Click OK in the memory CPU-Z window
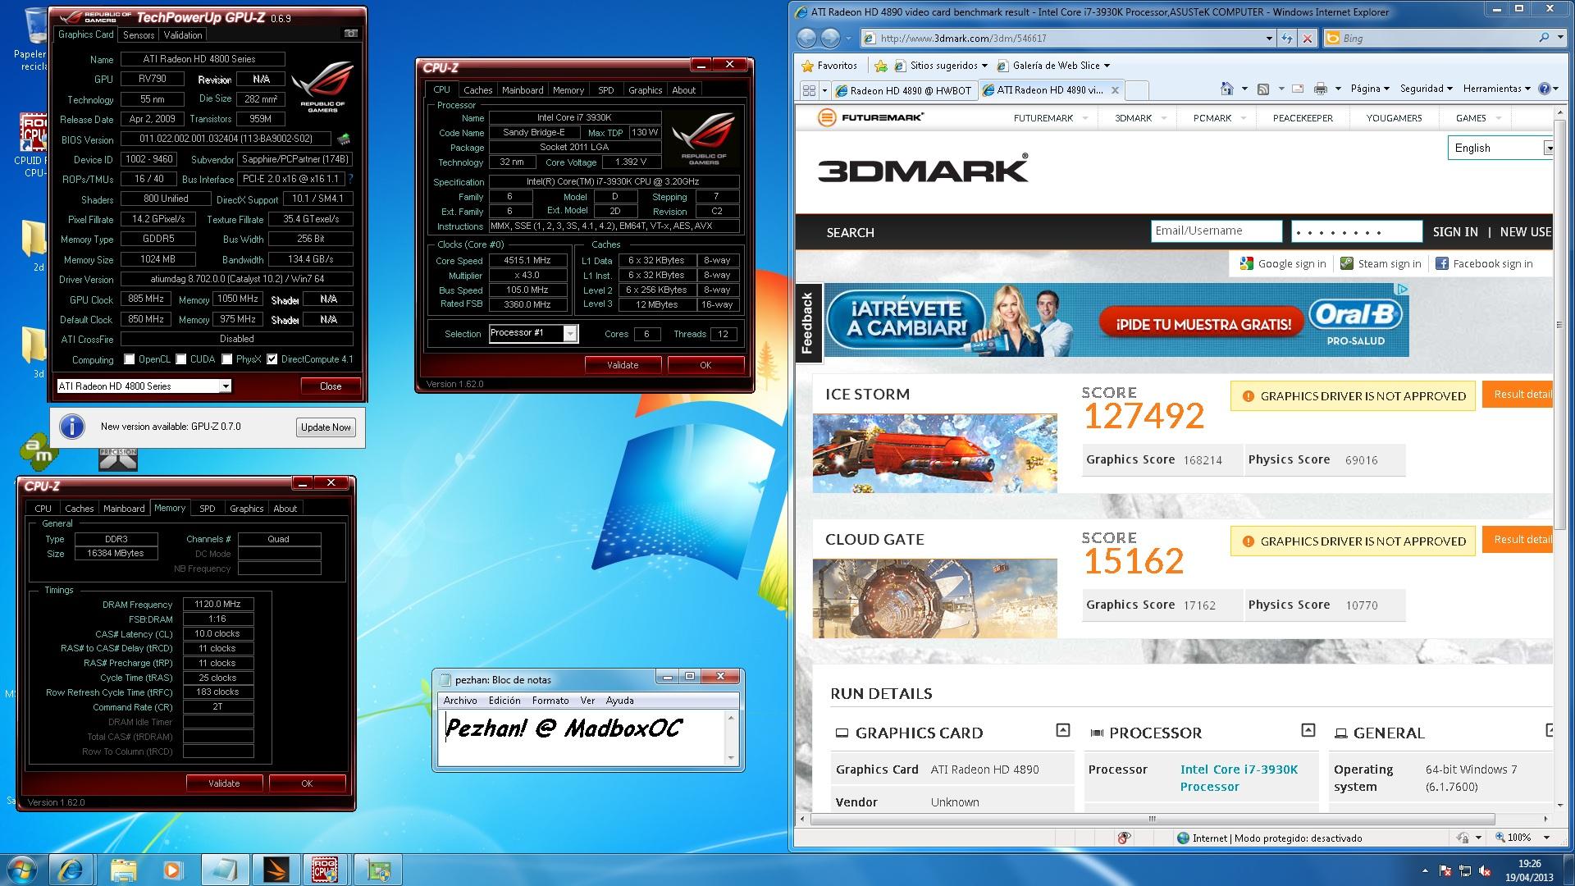 [307, 783]
